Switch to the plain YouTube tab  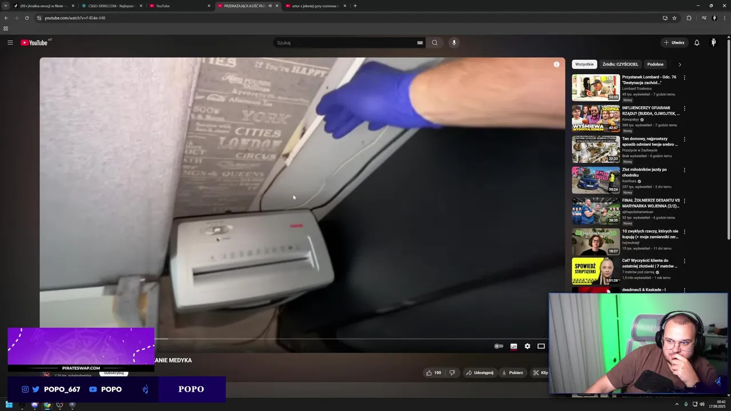[179, 6]
